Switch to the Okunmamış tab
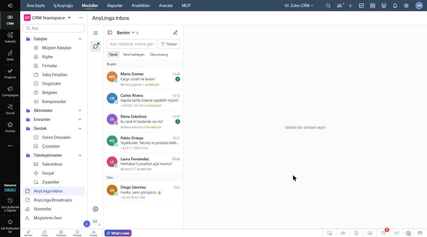 [x=159, y=55]
